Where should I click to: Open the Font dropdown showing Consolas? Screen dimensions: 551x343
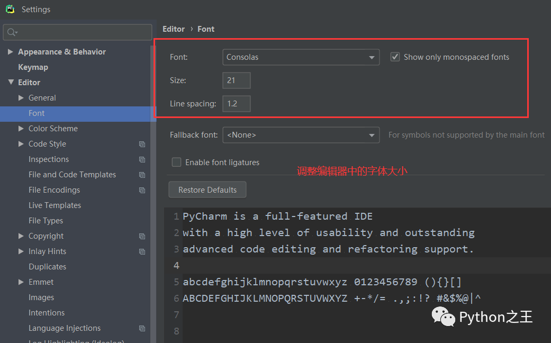301,57
